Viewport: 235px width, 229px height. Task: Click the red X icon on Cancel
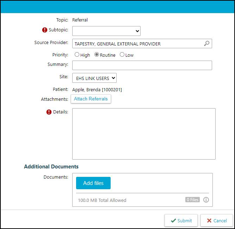coord(209,221)
